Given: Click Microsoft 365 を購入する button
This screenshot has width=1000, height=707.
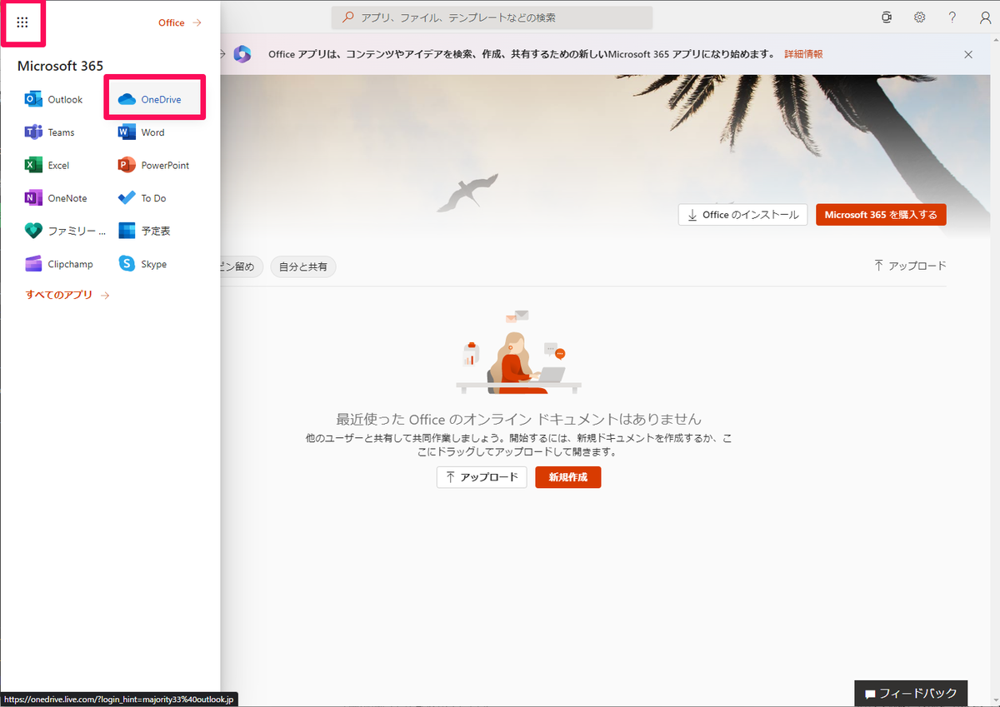Looking at the screenshot, I should click(x=881, y=215).
